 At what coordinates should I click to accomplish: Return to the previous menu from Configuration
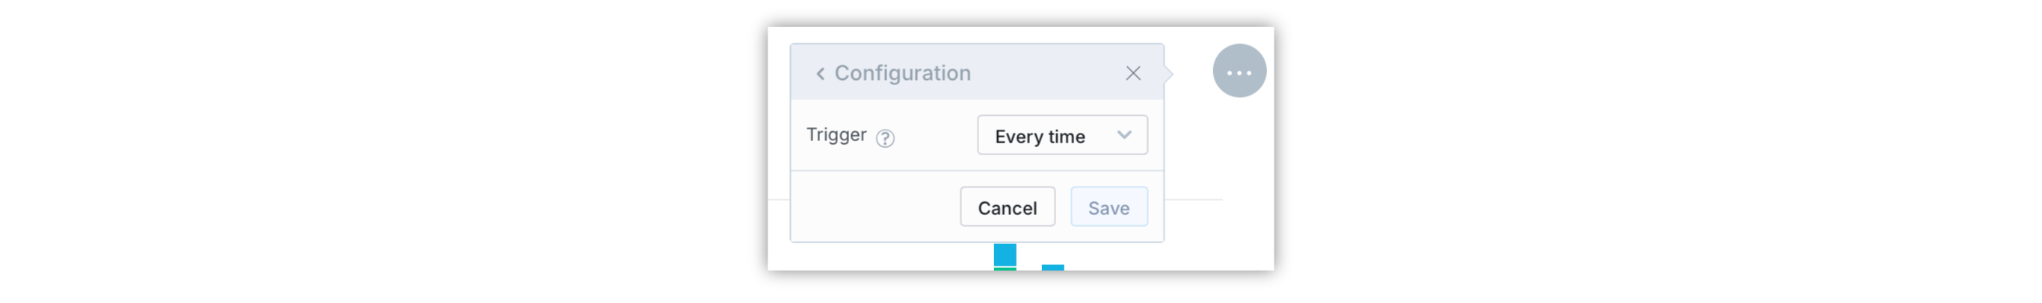[x=821, y=74]
